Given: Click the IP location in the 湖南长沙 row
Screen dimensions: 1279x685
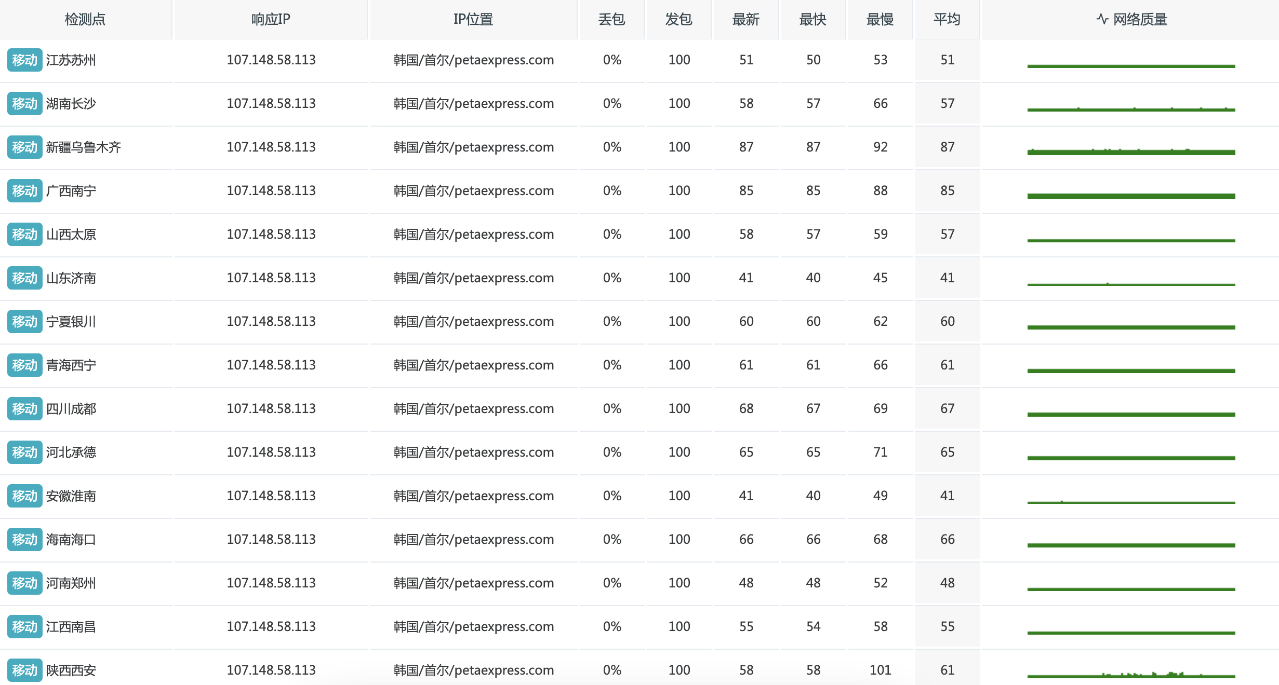Looking at the screenshot, I should (474, 104).
